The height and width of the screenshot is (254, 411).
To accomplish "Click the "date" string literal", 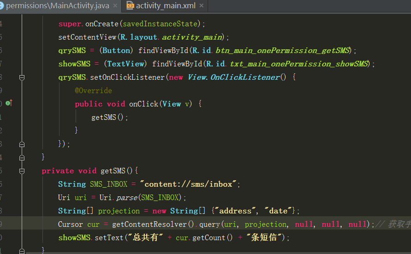I will 278,211.
